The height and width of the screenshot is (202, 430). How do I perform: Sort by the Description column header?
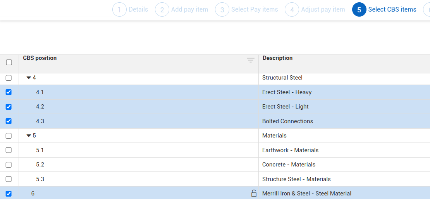[x=277, y=58]
